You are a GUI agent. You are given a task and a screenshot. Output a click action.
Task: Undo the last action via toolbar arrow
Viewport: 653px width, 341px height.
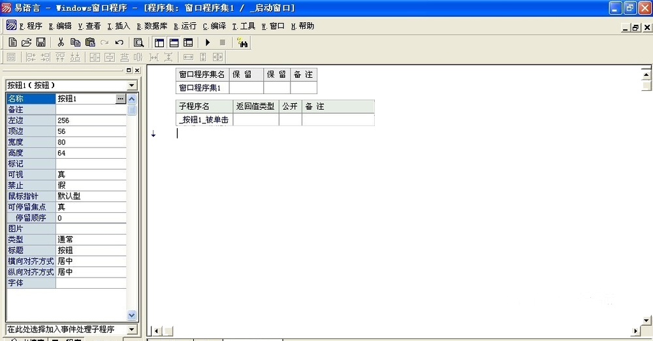point(119,42)
